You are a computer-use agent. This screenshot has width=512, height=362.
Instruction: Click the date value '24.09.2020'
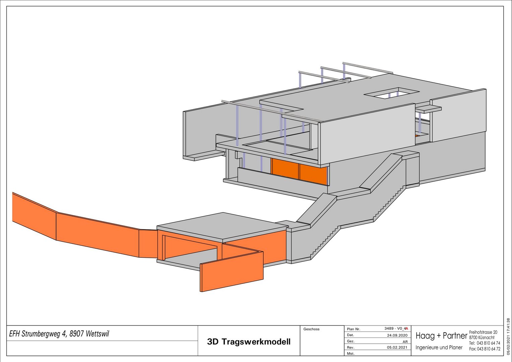tap(397, 335)
